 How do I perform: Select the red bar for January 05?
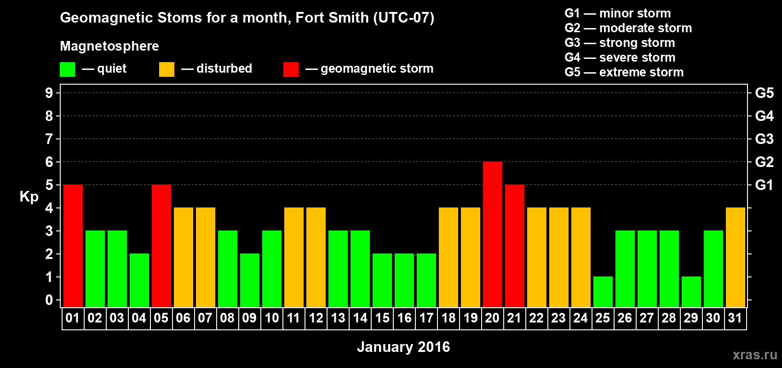click(161, 246)
